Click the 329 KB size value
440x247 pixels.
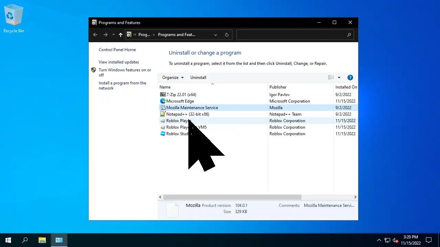click(241, 212)
